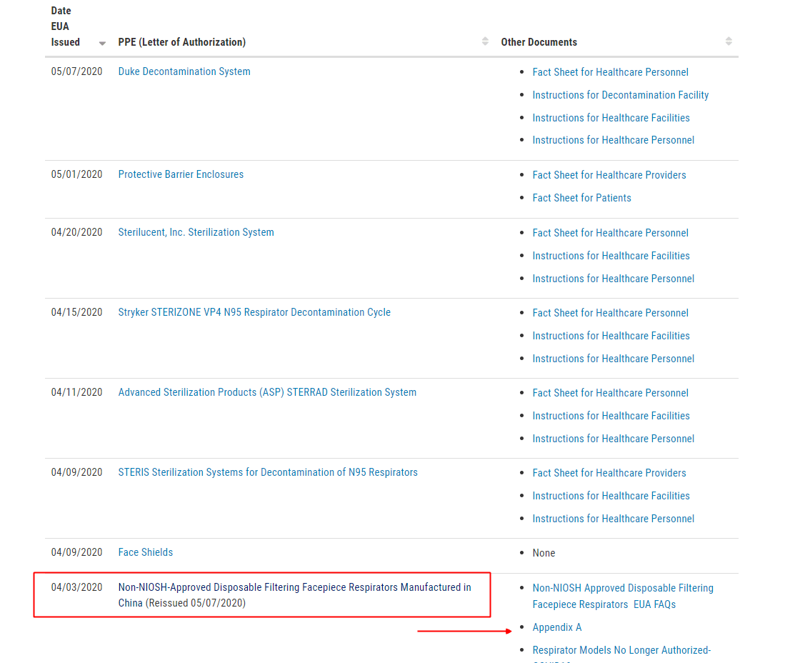Sort by the Other Documents column header
785x663 pixels.
[x=539, y=42]
